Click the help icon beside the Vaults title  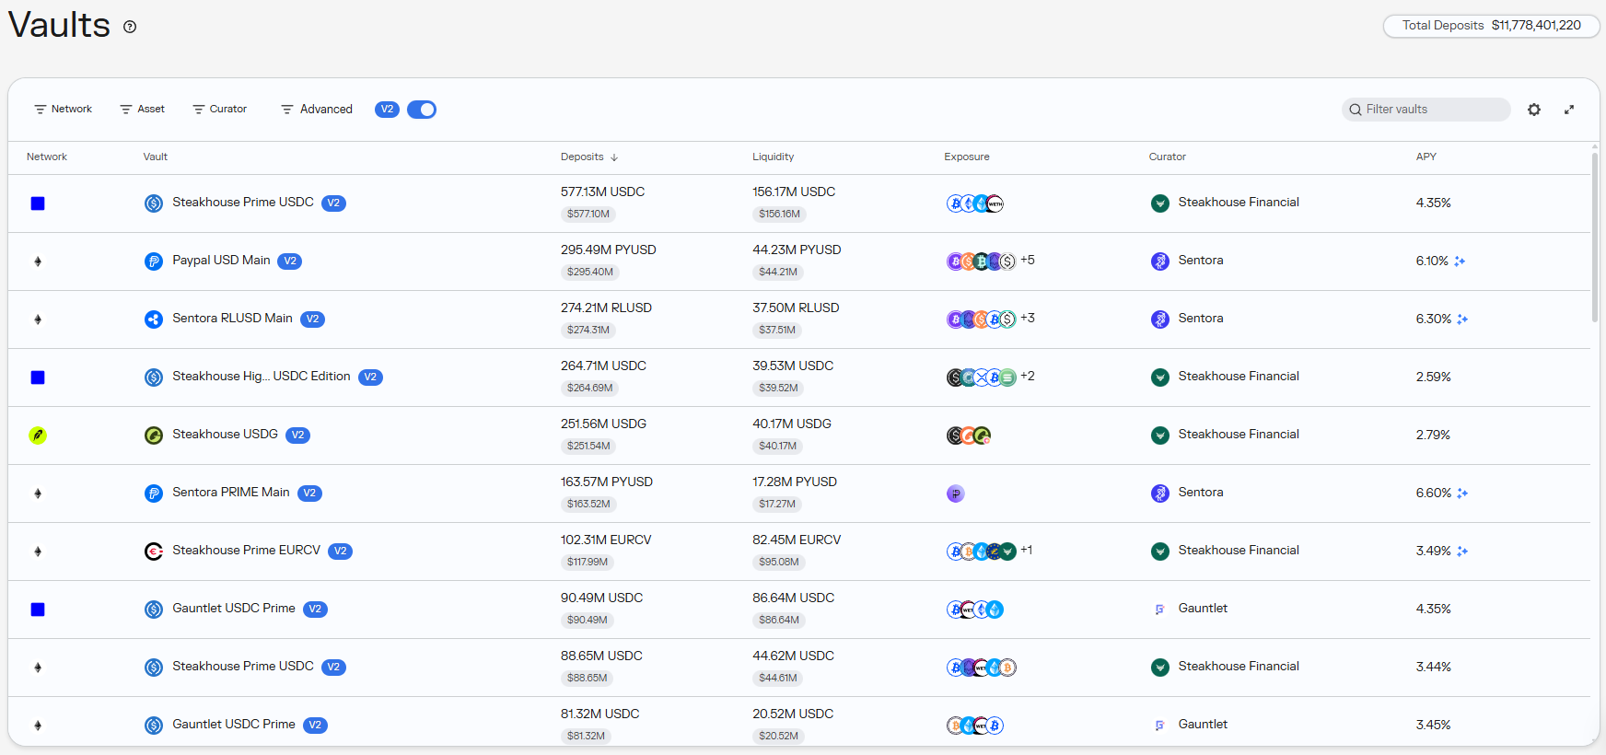130,27
